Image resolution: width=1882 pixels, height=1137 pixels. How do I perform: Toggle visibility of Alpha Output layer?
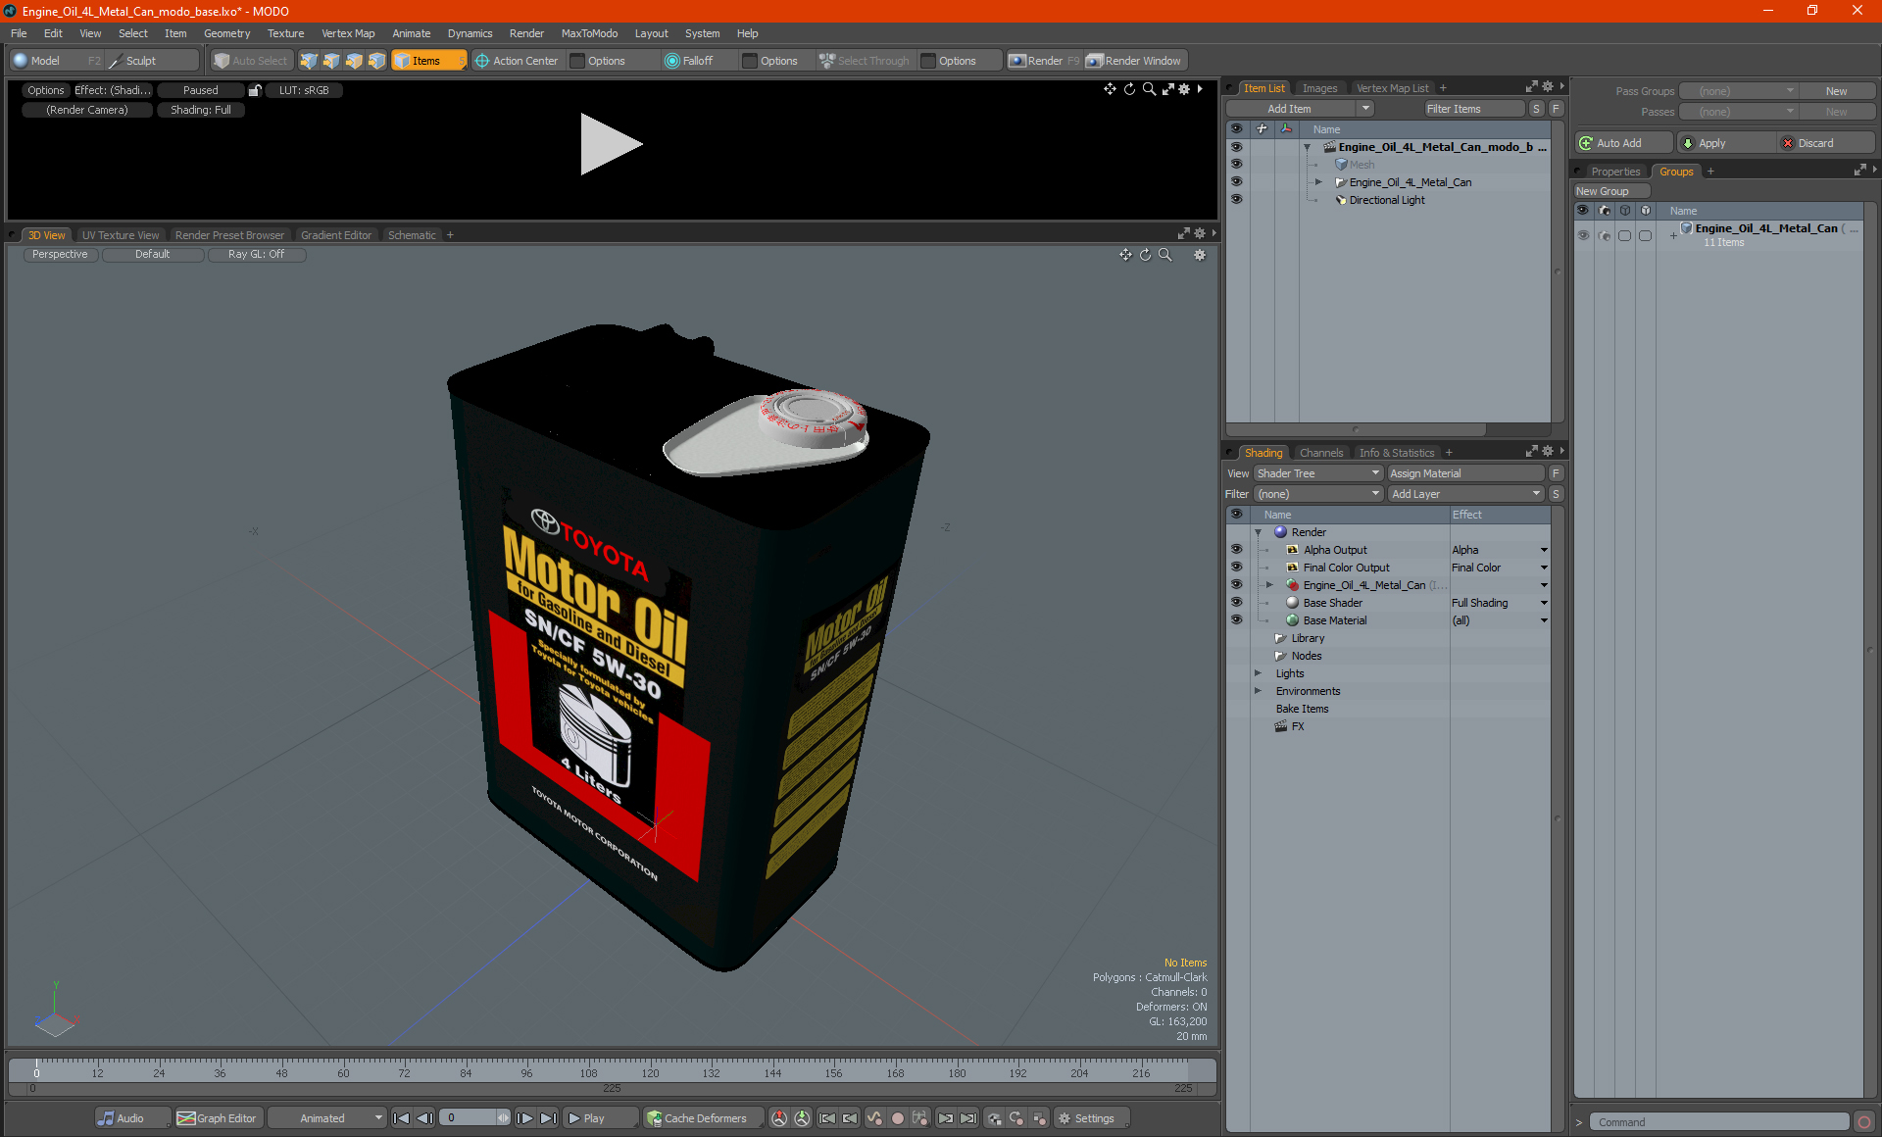[1236, 550]
